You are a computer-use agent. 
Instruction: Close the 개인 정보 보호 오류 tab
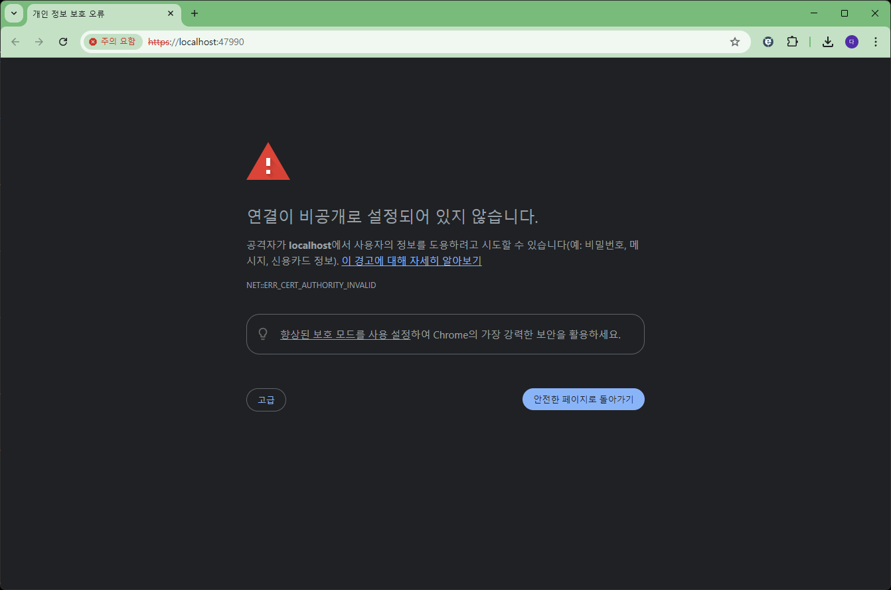pos(171,13)
